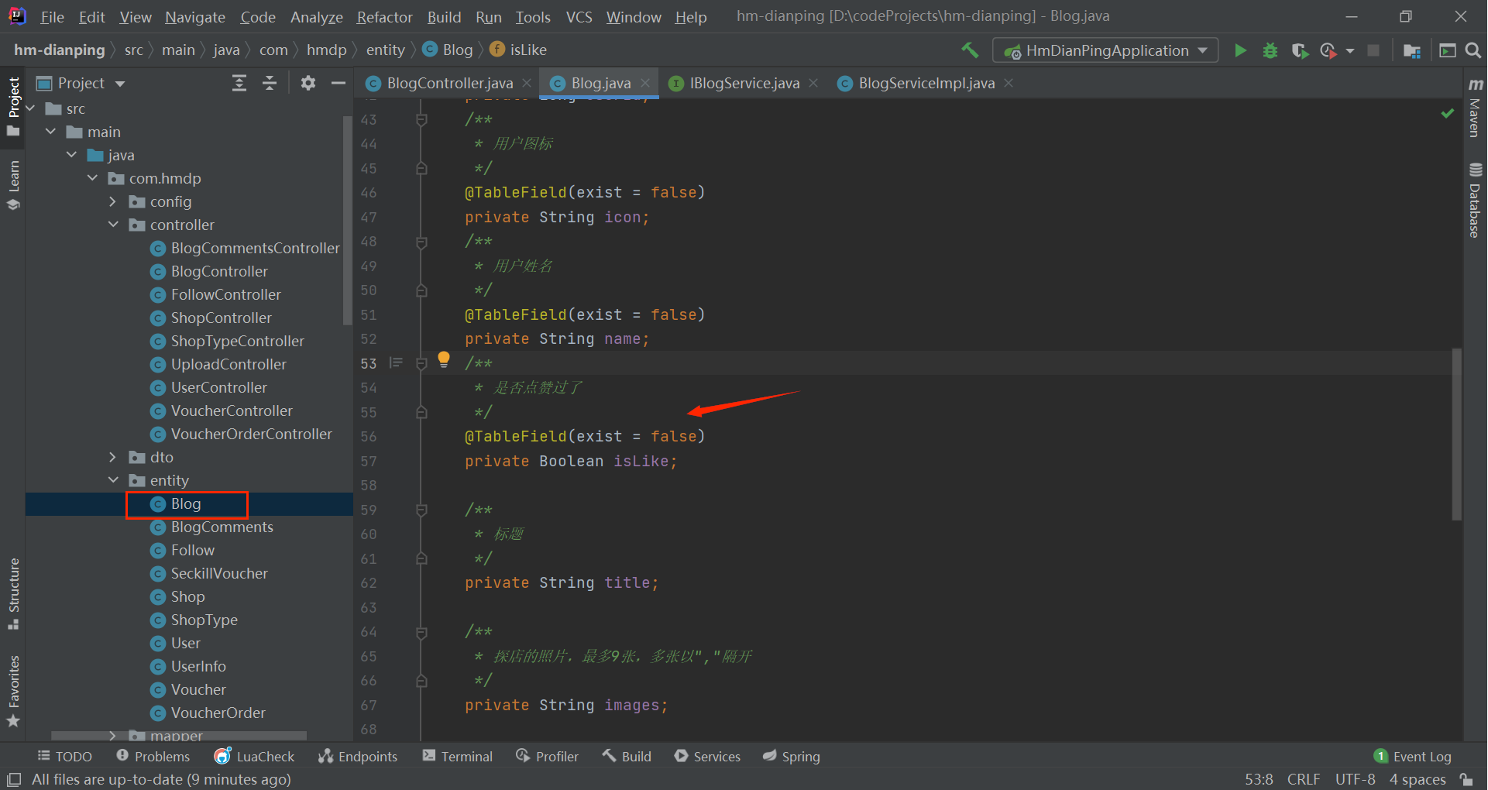1488x790 pixels.
Task: Toggle fold marker at line 59 comment
Action: pos(421,510)
